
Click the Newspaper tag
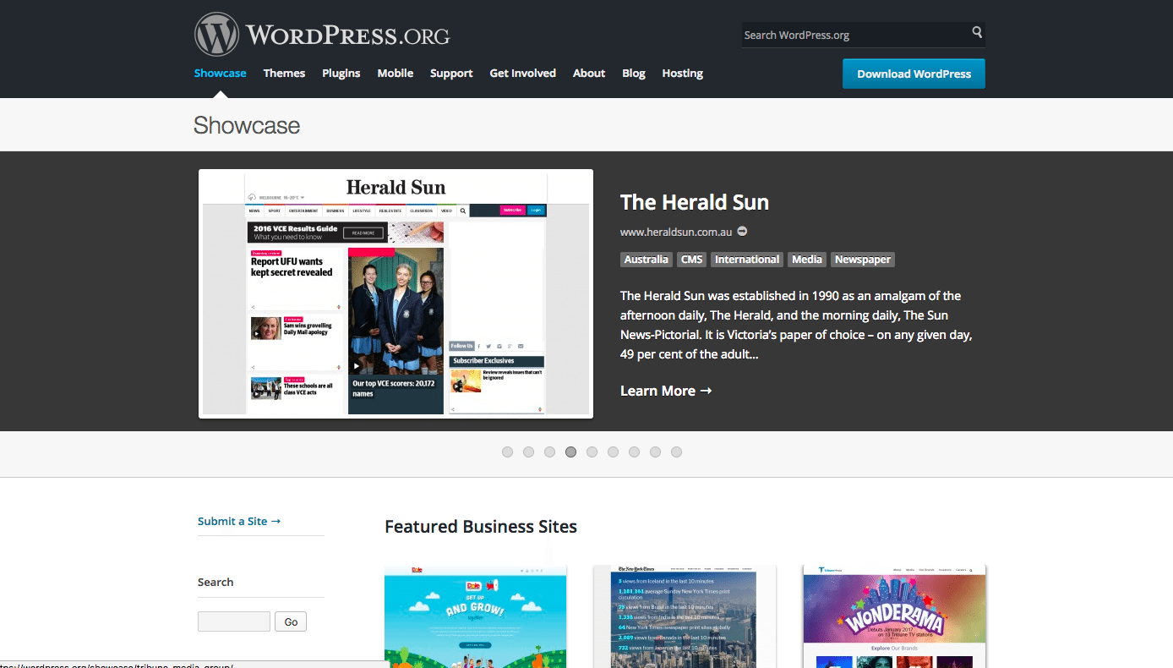(862, 260)
